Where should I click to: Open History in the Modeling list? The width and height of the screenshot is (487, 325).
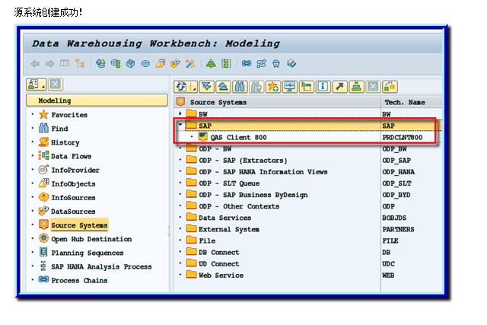65,142
